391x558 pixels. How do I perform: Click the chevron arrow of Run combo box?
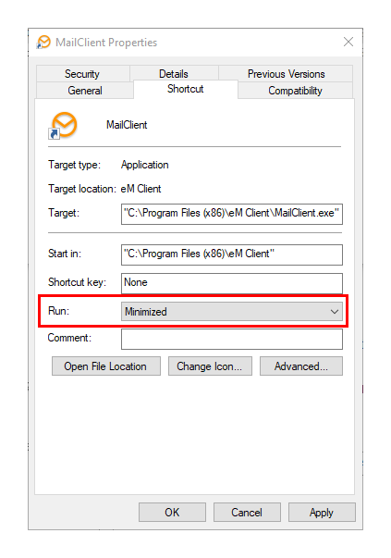(334, 312)
